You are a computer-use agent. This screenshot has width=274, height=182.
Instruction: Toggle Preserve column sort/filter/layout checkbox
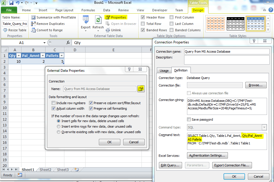[91, 103]
